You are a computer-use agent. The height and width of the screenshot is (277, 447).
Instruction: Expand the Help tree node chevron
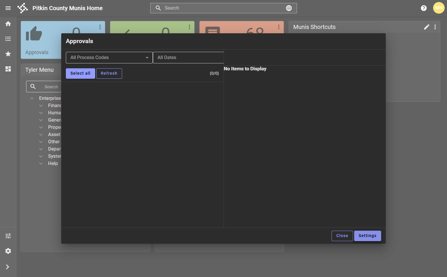[41, 164]
